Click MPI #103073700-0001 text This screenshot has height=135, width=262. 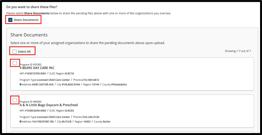pyautogui.click(x=33, y=74)
